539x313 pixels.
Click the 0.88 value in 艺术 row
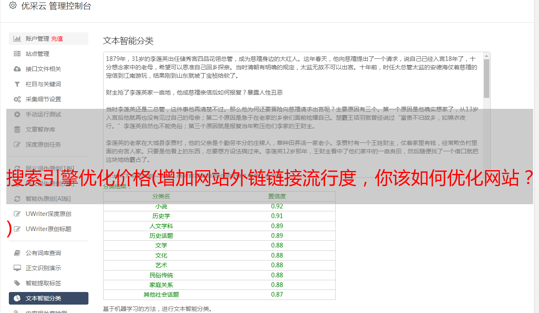[277, 265]
